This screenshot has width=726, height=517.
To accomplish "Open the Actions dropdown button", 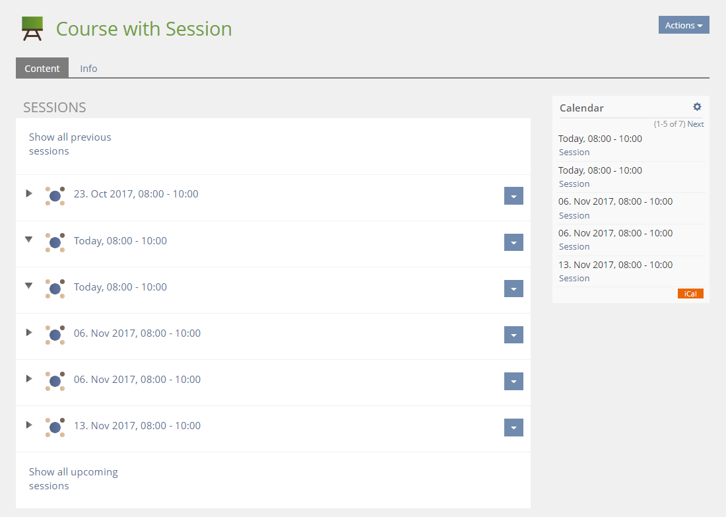I will coord(683,25).
